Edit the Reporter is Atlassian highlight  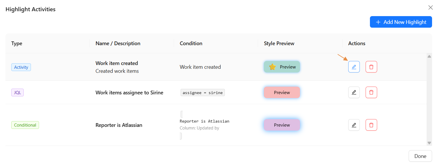(x=354, y=125)
